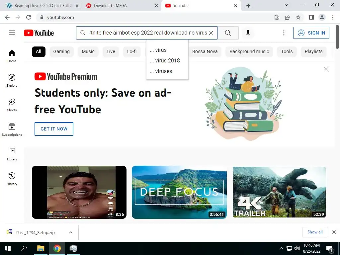Select the Gaming filter chip
Viewport: 340px width, 255px height.
(x=61, y=51)
